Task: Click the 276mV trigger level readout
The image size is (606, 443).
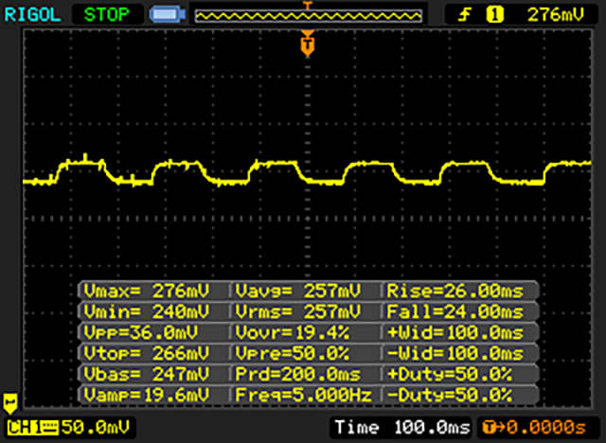Action: (556, 15)
